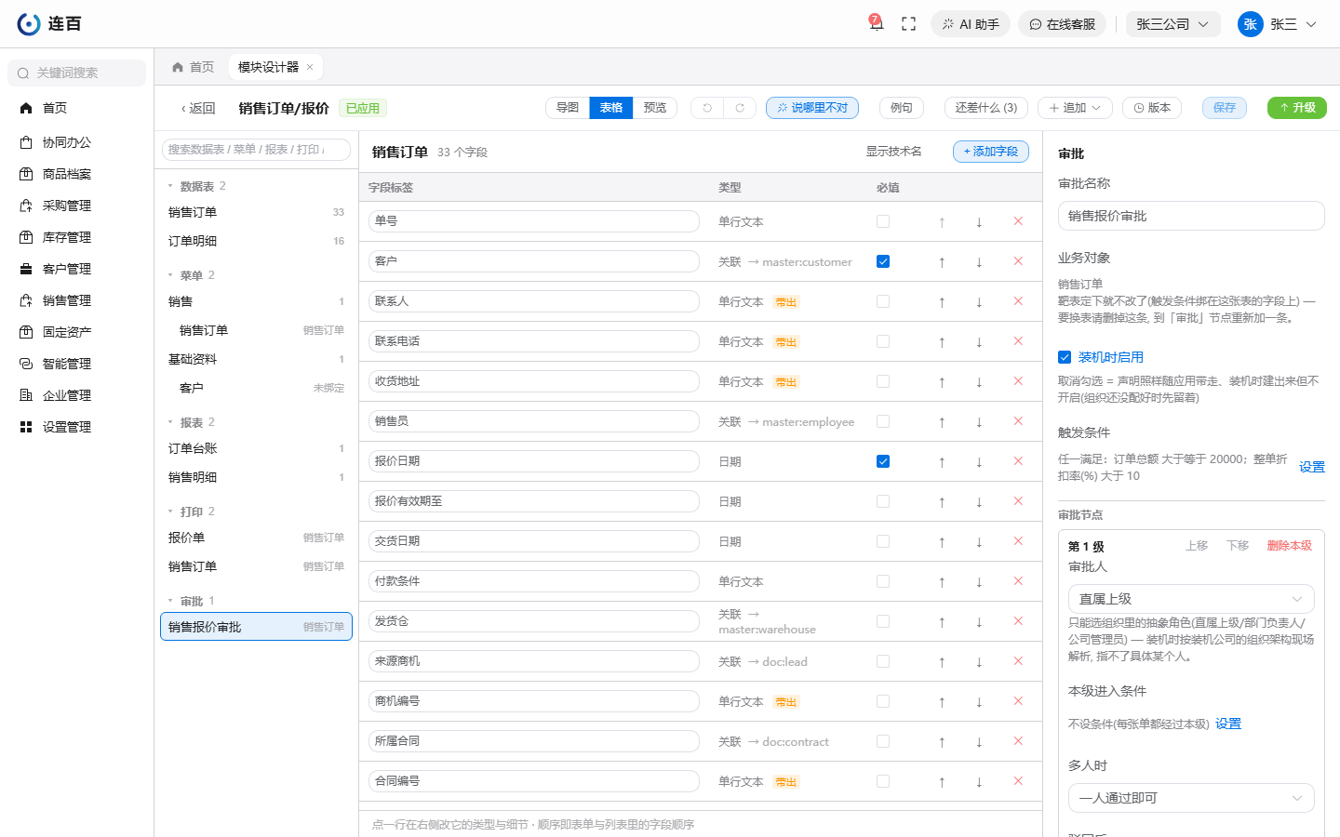Screen dimensions: 1340x837
Task: Select 订单明细 data table
Action: (x=256, y=241)
